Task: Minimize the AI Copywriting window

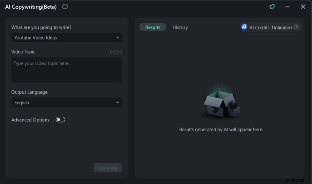Action: (287, 7)
